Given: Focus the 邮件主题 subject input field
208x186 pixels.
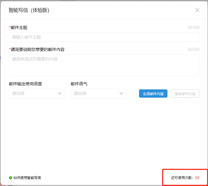Looking at the screenshot, I should click(104, 37).
